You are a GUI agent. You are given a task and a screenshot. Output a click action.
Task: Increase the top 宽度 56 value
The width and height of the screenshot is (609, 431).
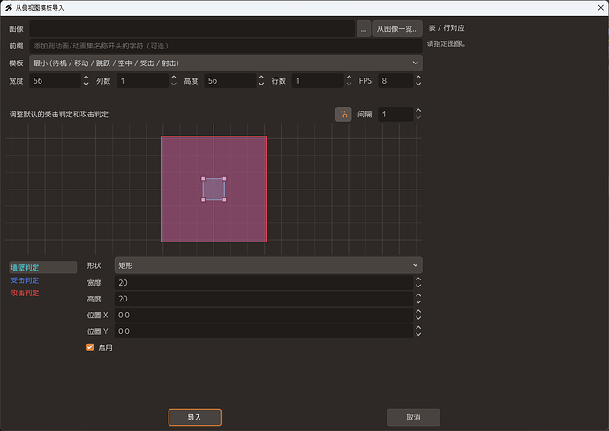[x=86, y=78]
